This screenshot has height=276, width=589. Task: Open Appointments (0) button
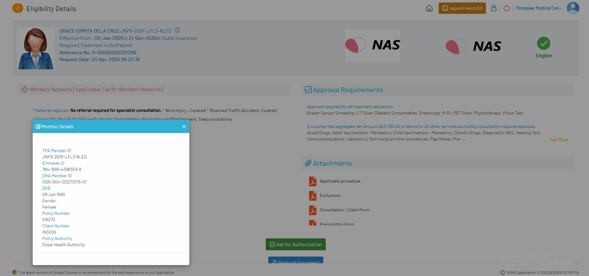point(462,8)
